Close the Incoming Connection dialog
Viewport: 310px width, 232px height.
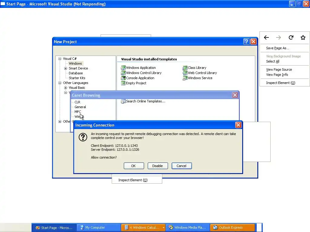click(x=238, y=125)
